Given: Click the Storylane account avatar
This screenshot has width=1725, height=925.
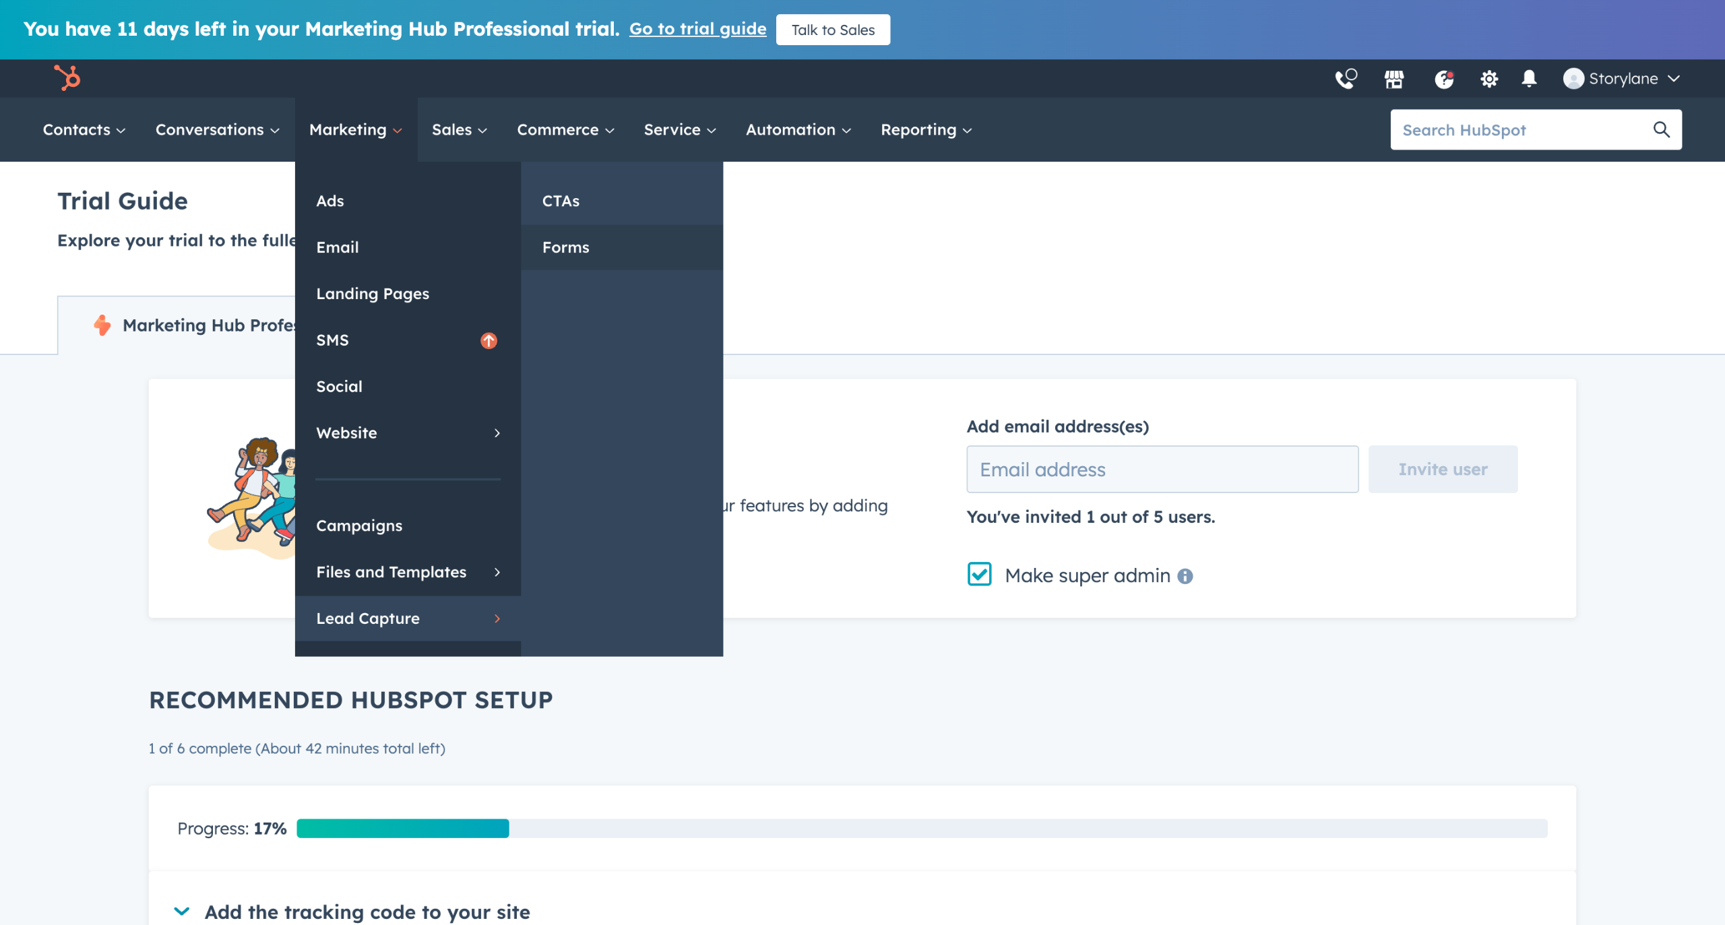Looking at the screenshot, I should pos(1573,79).
